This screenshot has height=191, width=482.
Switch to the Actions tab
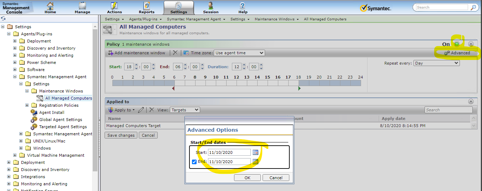(x=115, y=7)
